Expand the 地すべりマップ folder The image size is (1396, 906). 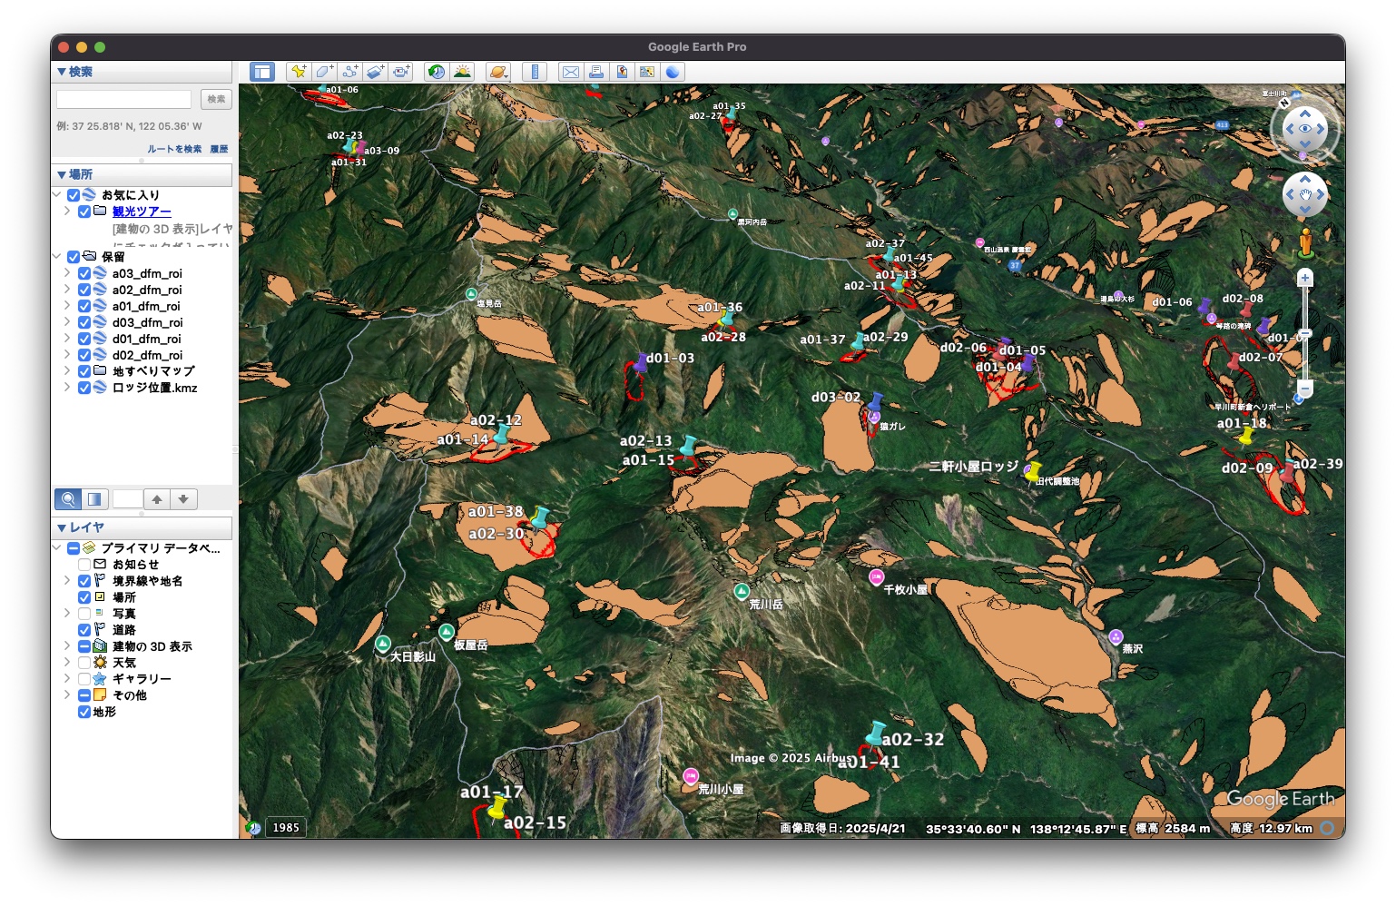[67, 371]
